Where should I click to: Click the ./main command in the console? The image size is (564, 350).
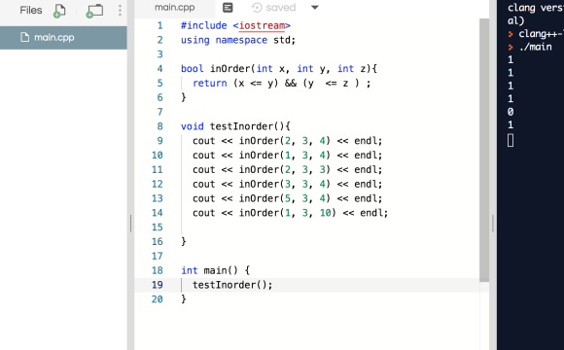(535, 47)
